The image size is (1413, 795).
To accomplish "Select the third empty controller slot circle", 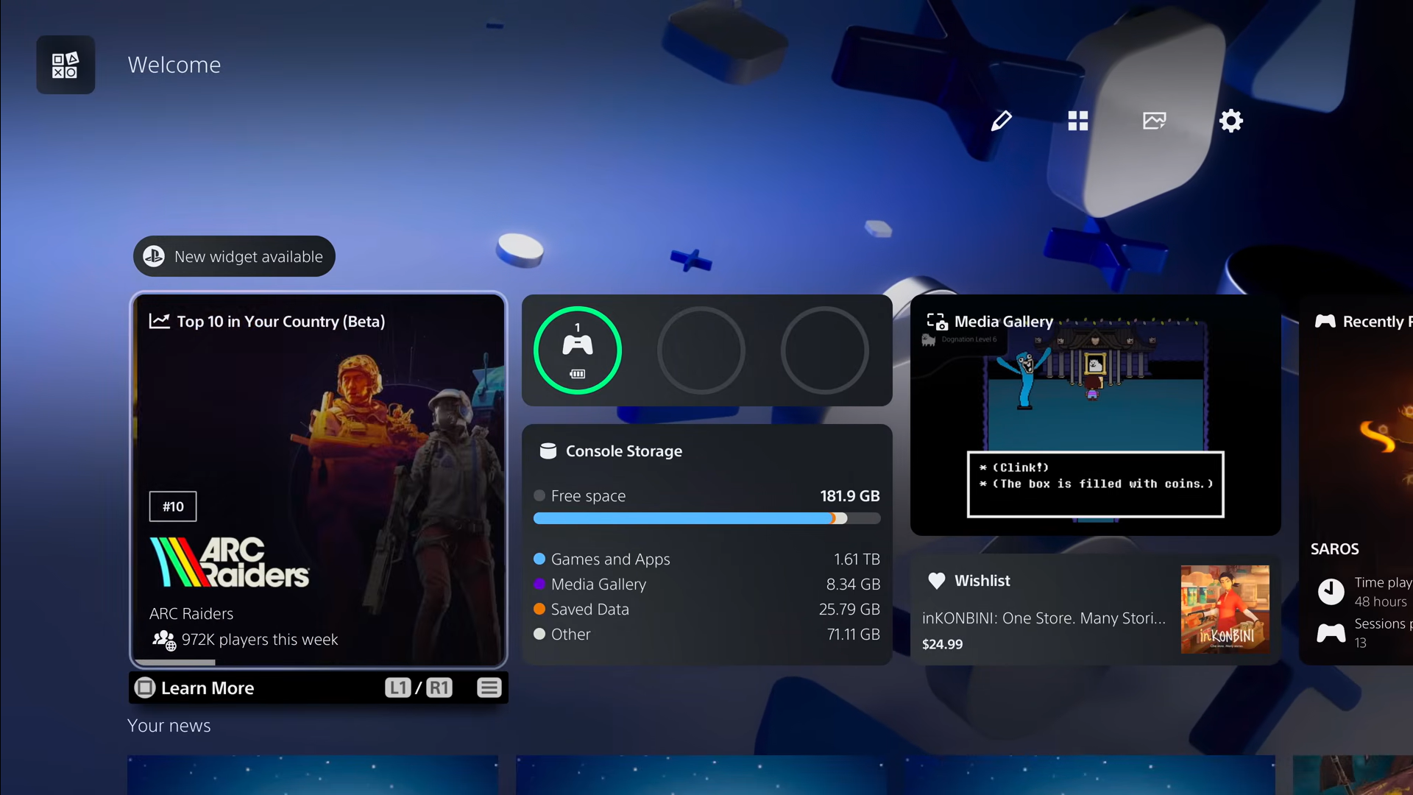I will (x=825, y=350).
